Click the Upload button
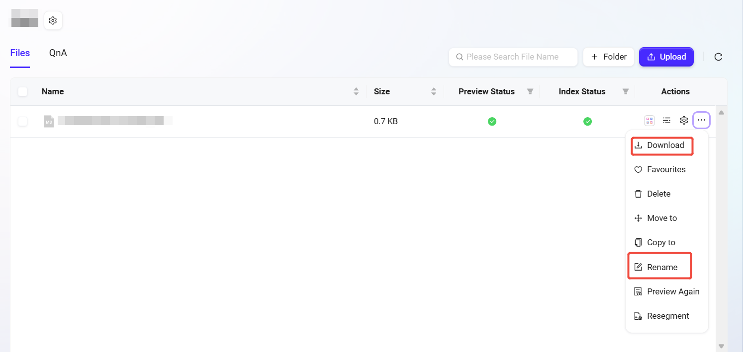Viewport: 743px width, 352px height. (666, 57)
